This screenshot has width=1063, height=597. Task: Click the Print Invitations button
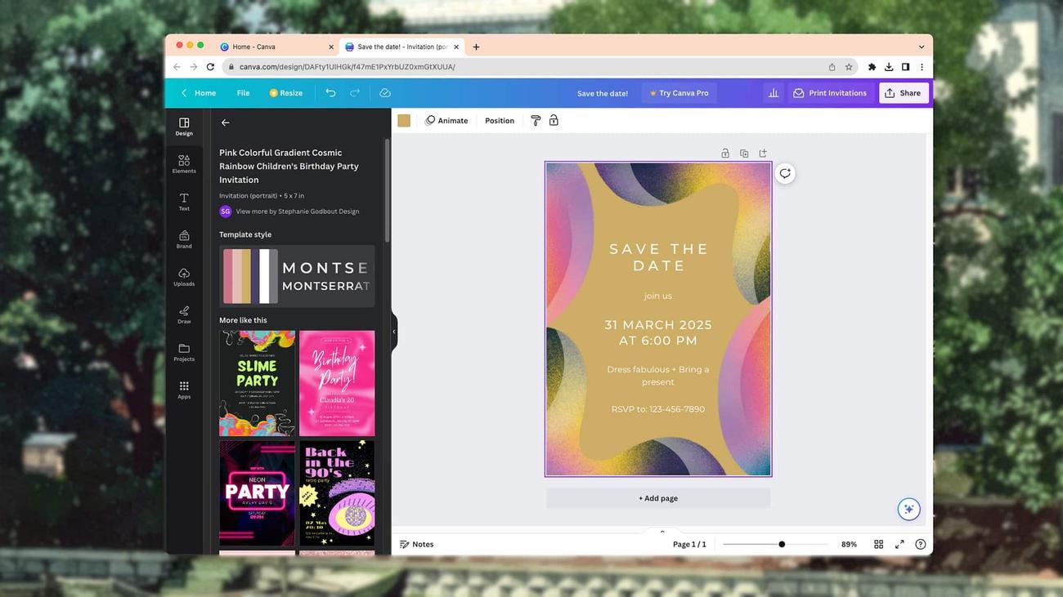(832, 92)
